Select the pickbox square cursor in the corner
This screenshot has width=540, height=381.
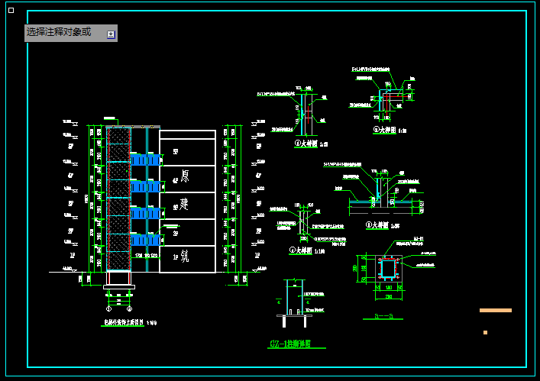tap(11, 11)
